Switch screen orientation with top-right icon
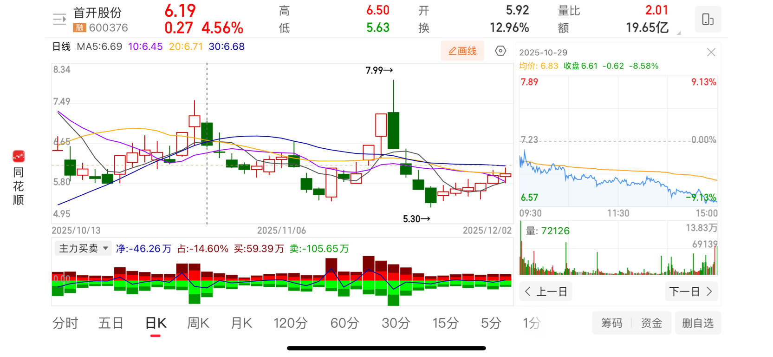This screenshot has width=773, height=357. [708, 19]
